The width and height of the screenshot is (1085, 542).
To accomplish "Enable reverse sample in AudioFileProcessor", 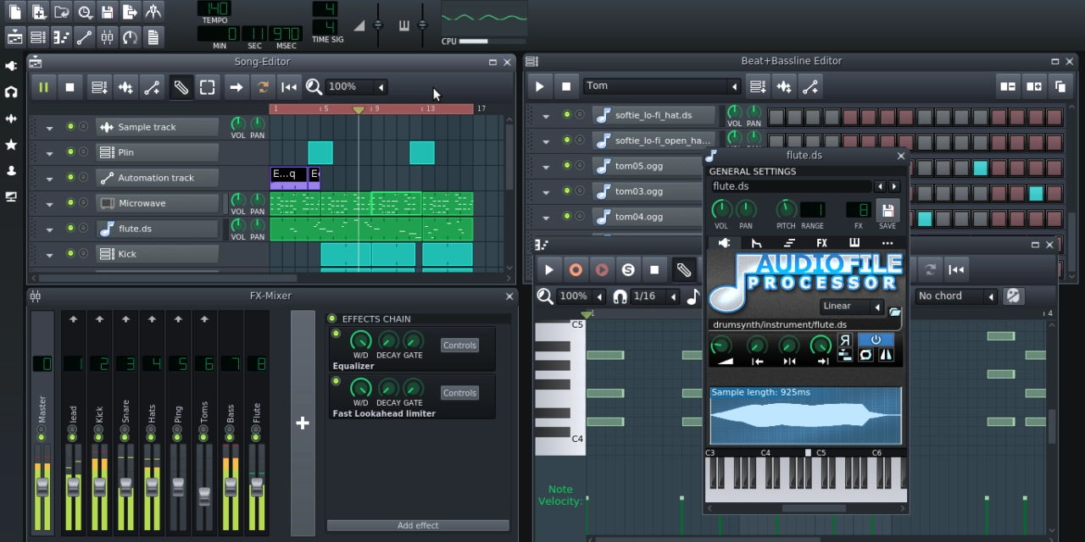I will coord(845,340).
